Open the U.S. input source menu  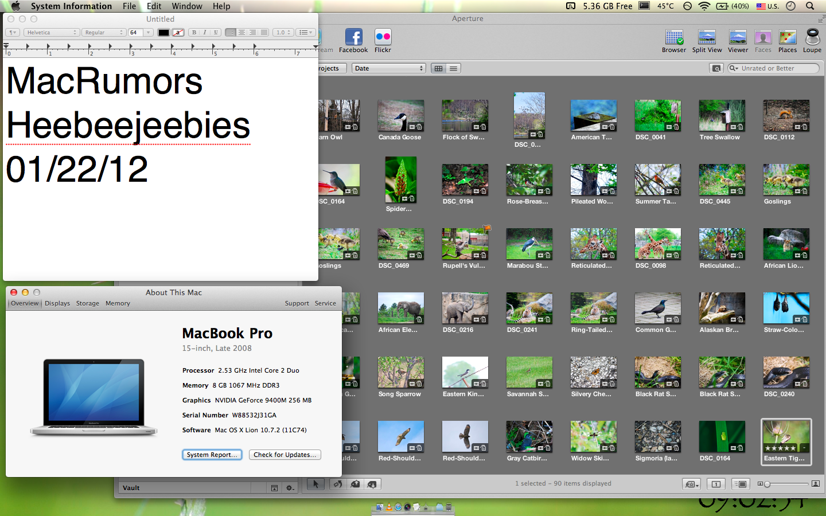pyautogui.click(x=767, y=6)
